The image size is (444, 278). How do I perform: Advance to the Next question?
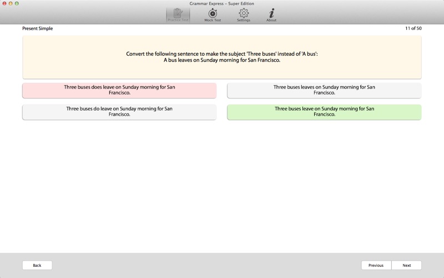pos(407,265)
